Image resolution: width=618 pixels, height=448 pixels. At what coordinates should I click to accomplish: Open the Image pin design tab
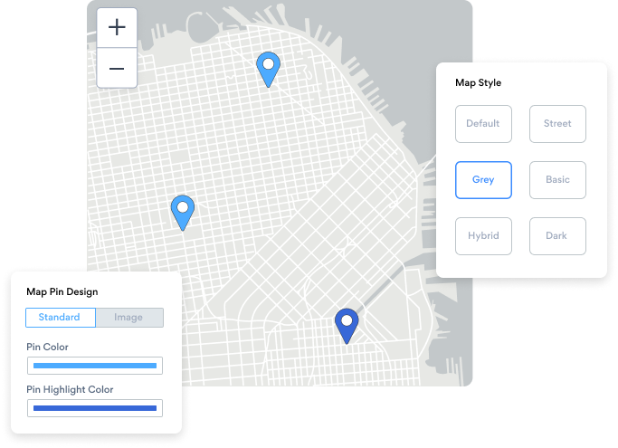point(129,318)
